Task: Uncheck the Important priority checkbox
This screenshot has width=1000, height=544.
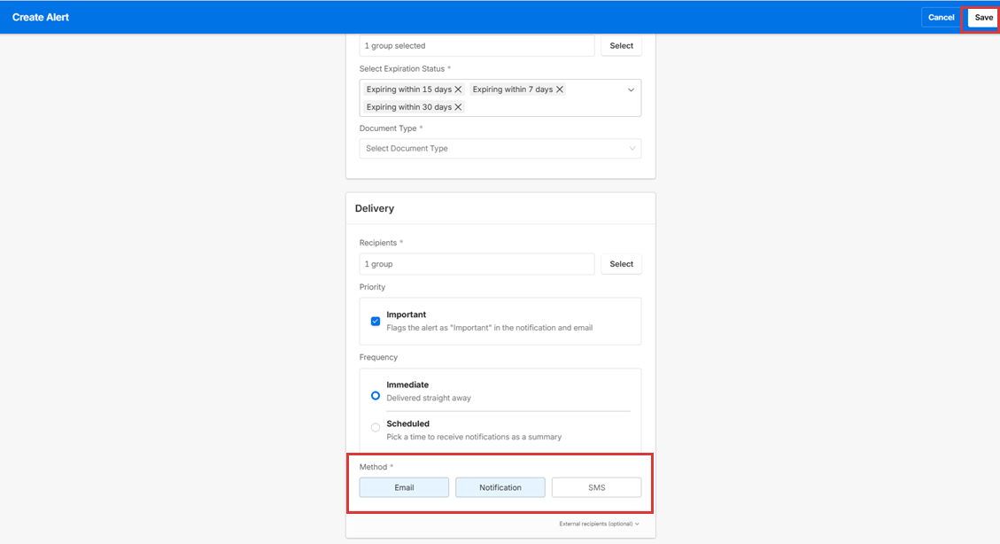Action: (376, 321)
